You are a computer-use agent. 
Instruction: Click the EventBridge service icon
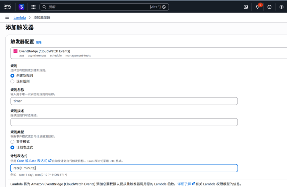click(16, 51)
